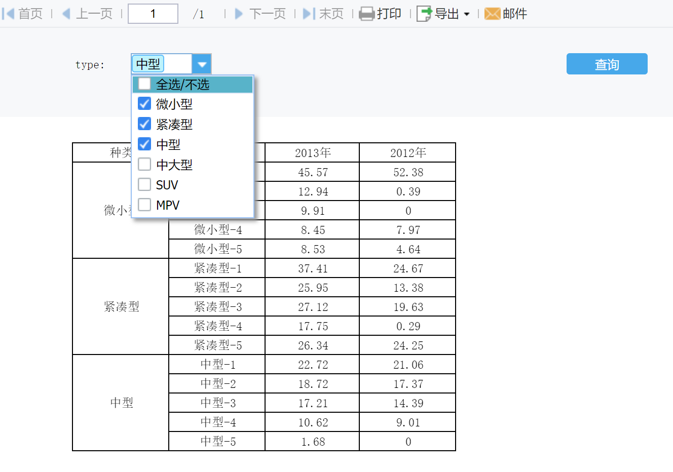The image size is (673, 472).
Task: Select the 中型-1 row label
Action: pyautogui.click(x=217, y=364)
